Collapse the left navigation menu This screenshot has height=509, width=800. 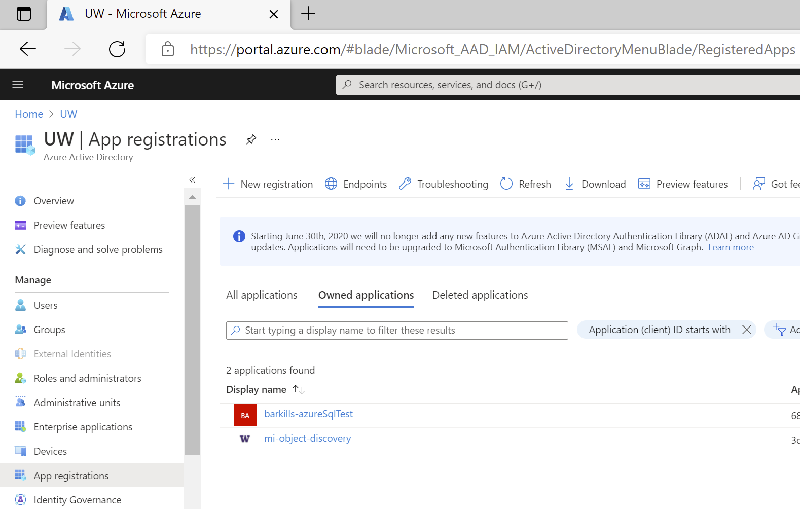tap(192, 180)
